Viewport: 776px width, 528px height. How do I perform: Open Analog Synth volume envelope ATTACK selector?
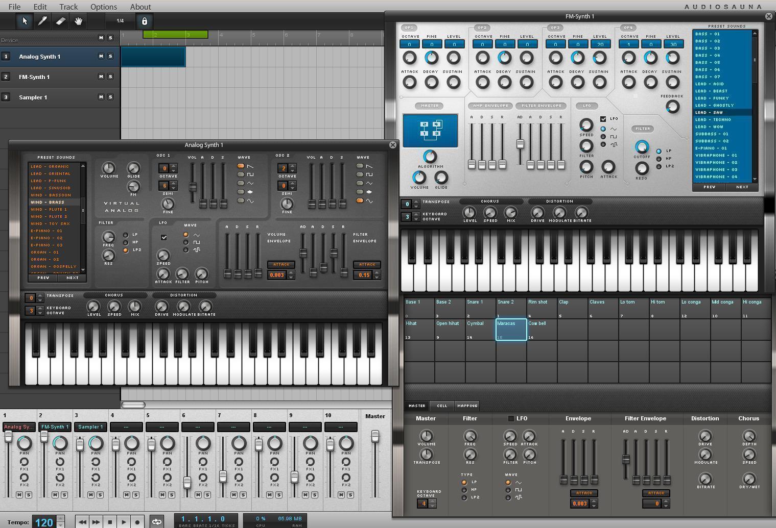(281, 264)
